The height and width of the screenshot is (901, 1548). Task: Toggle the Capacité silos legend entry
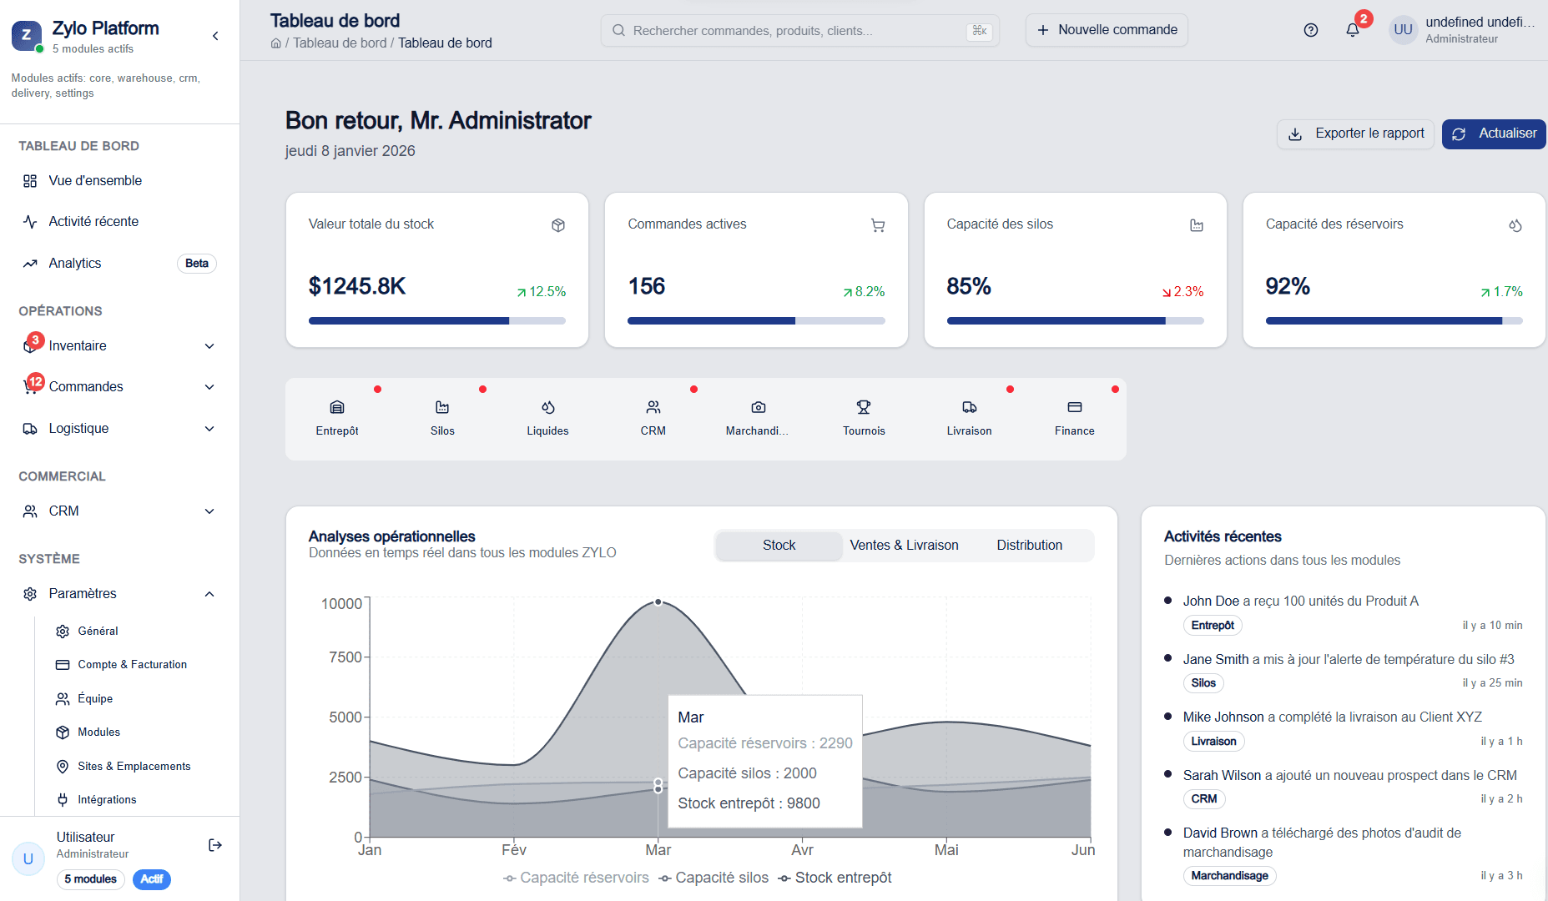pyautogui.click(x=713, y=877)
